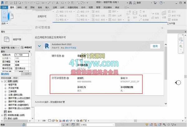Click the info icon beside 许可详细信息
Screen dimensions: 187x127
coord(68,78)
